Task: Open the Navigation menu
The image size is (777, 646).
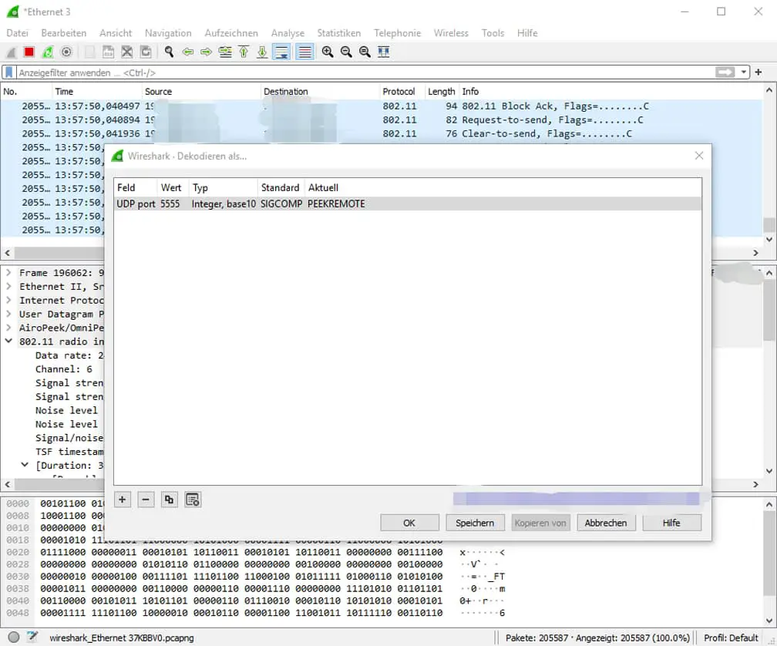Action: point(168,33)
